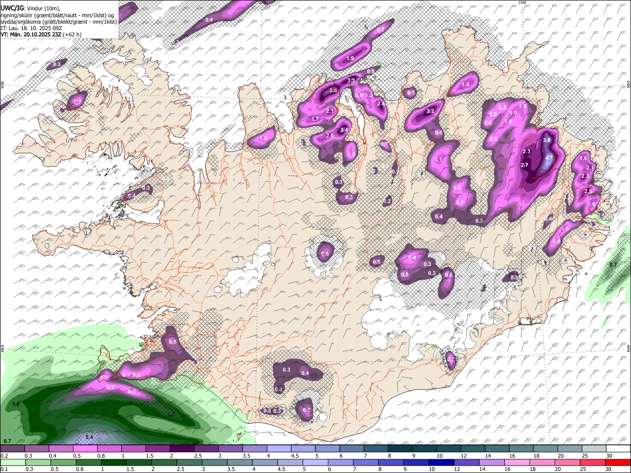Click the 0.2 label in the upper legend

tap(4, 456)
